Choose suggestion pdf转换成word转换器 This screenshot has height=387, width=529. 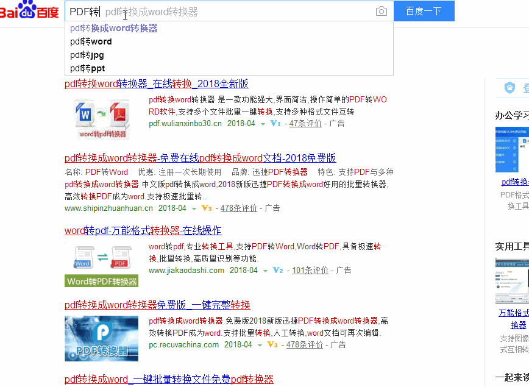[x=229, y=29]
